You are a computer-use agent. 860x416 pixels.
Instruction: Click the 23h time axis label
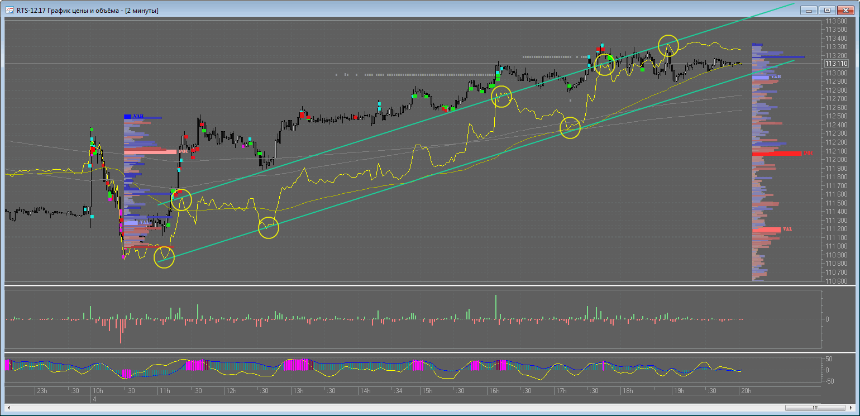click(x=42, y=390)
